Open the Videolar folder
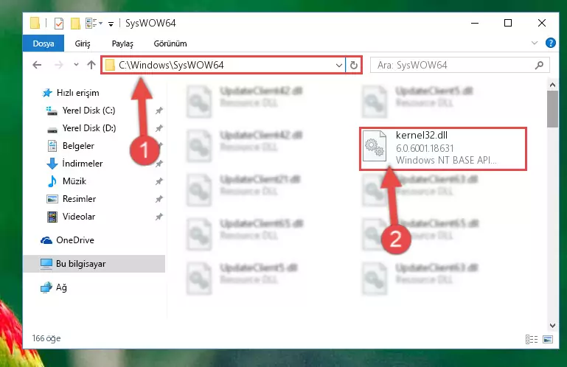 (78, 217)
